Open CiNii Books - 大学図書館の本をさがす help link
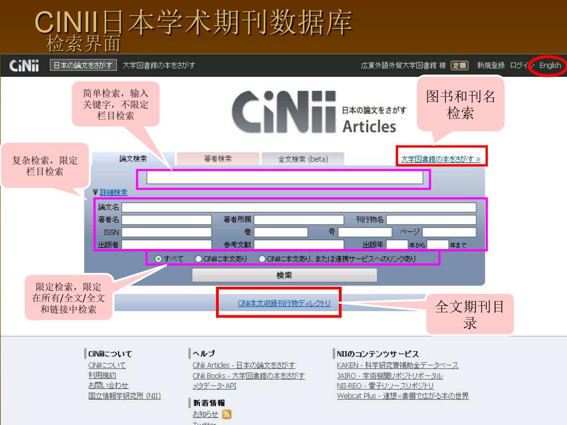 coord(249,376)
